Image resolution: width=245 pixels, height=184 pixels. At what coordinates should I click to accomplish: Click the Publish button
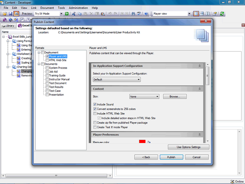tap(171, 157)
